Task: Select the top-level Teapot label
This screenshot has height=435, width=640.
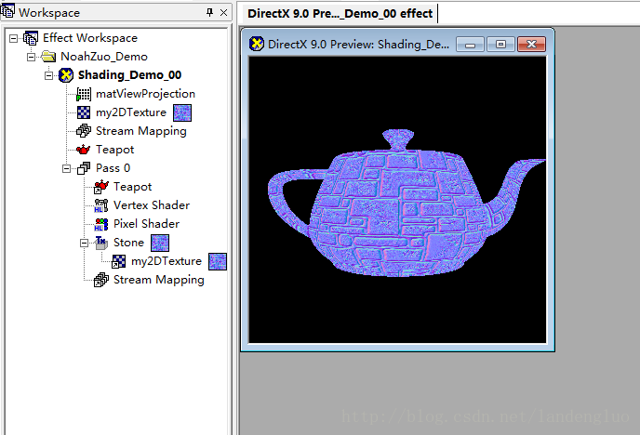Action: coord(115,150)
